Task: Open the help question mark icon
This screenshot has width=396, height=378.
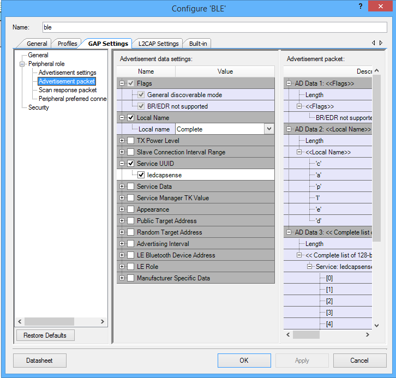Action: coord(361,6)
